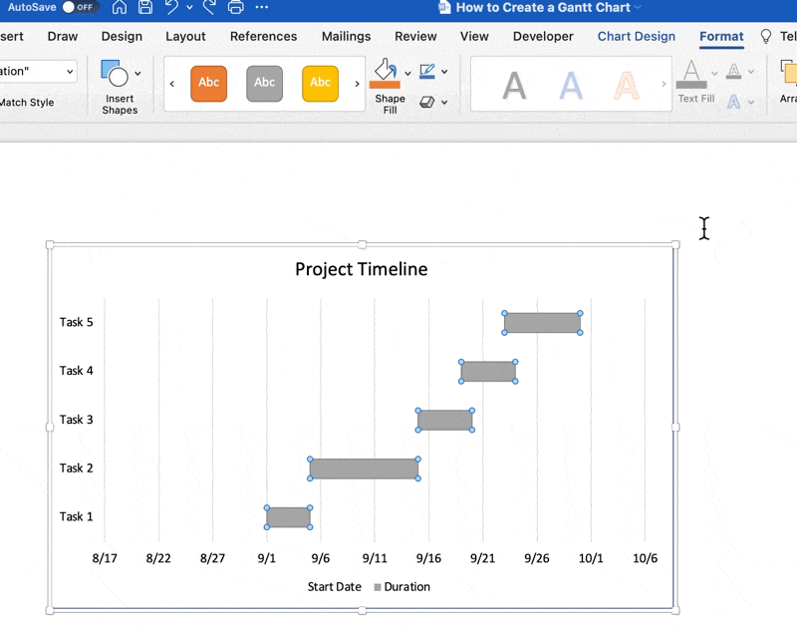The height and width of the screenshot is (630, 797).
Task: Click the Undo arrow icon
Action: 172,7
